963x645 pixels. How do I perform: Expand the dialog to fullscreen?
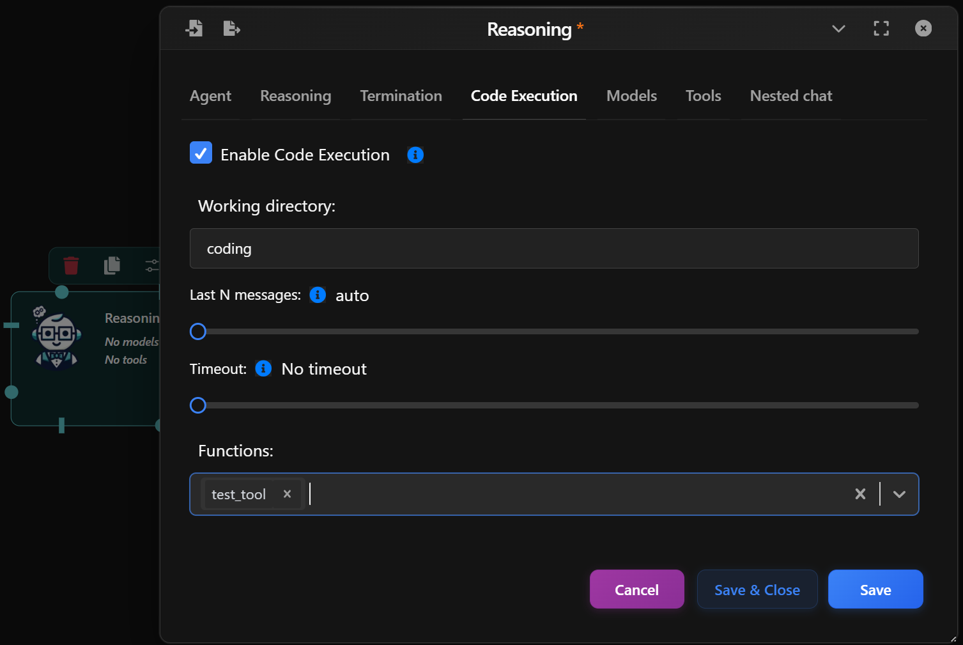pos(881,28)
